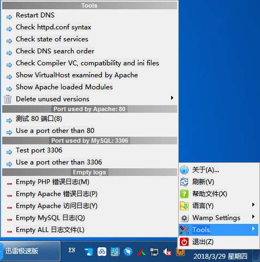Click the gear icon next to Wamp Settings

[x=184, y=218]
